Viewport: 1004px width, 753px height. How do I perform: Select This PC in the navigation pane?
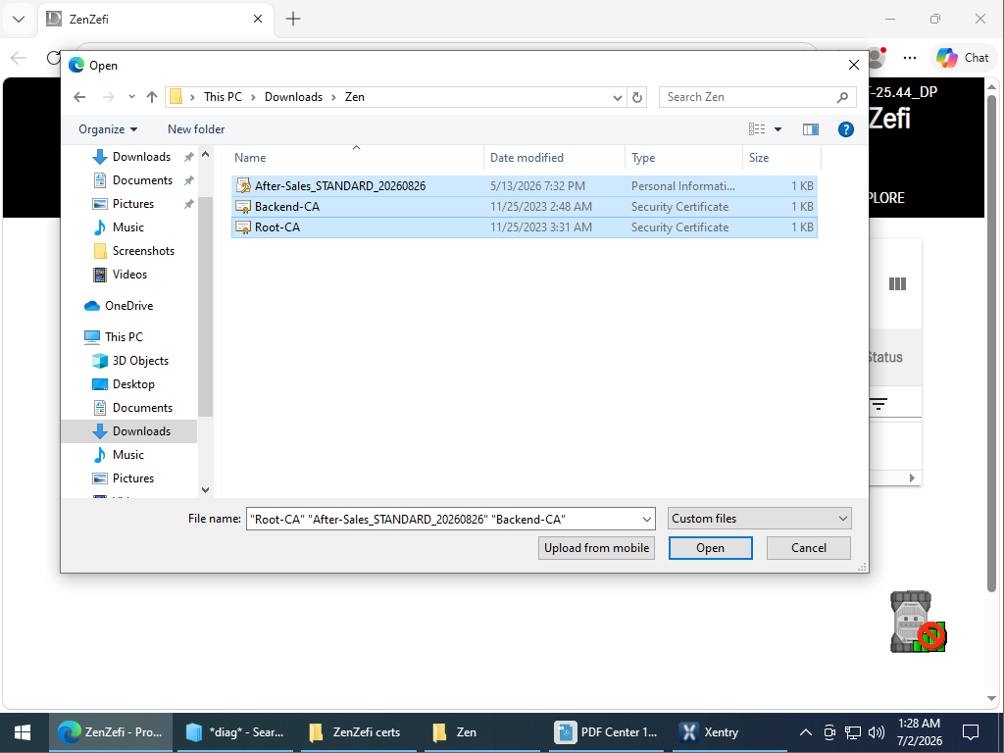pos(124,337)
